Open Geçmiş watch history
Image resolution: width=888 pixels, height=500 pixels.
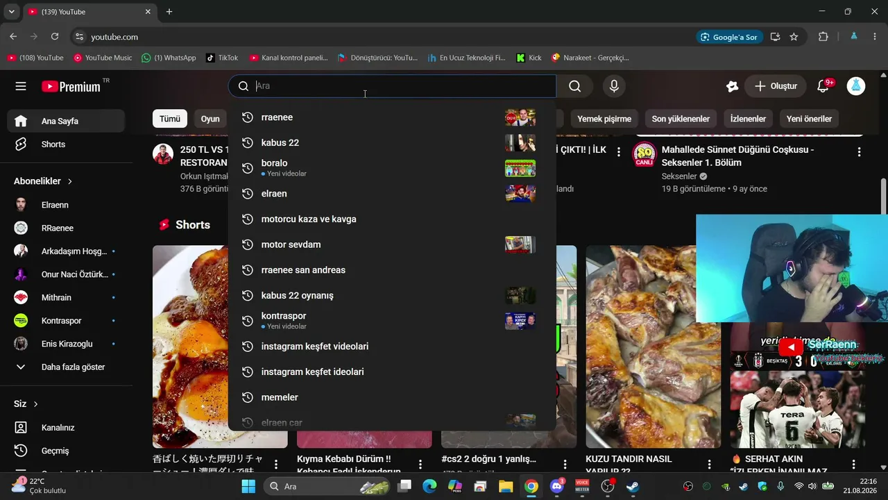pos(67,451)
